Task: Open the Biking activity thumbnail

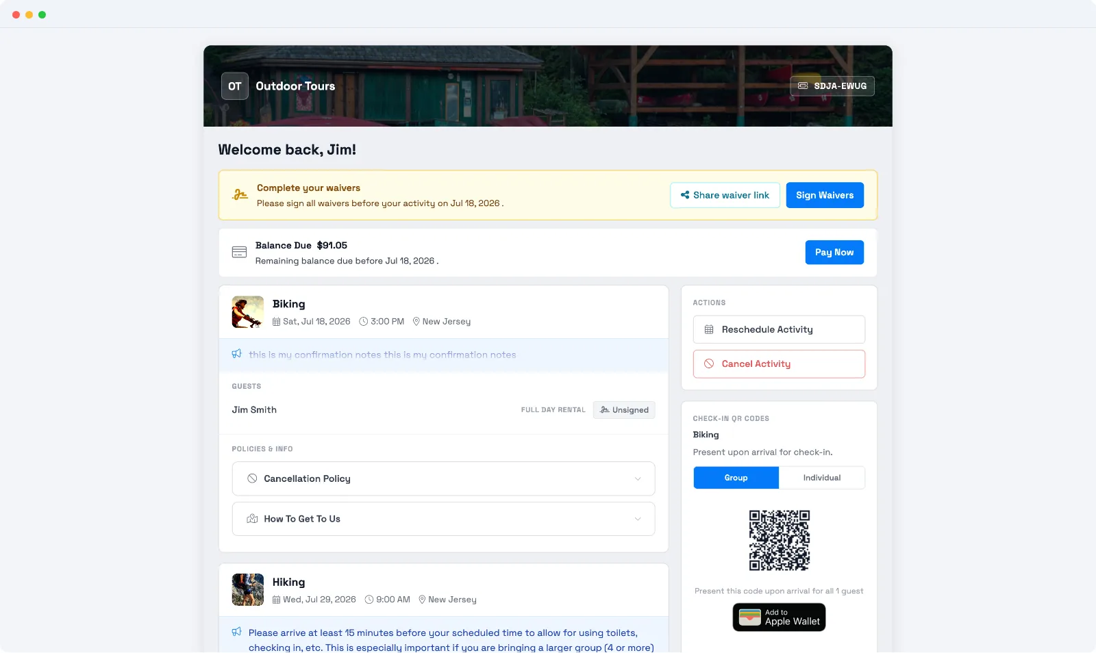Action: (x=248, y=312)
